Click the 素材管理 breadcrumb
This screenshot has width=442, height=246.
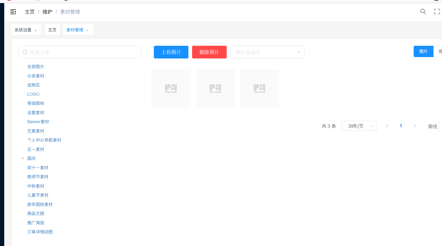[70, 12]
